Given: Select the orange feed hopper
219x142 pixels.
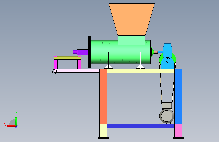Looking at the screenshot, I should coord(132,19).
